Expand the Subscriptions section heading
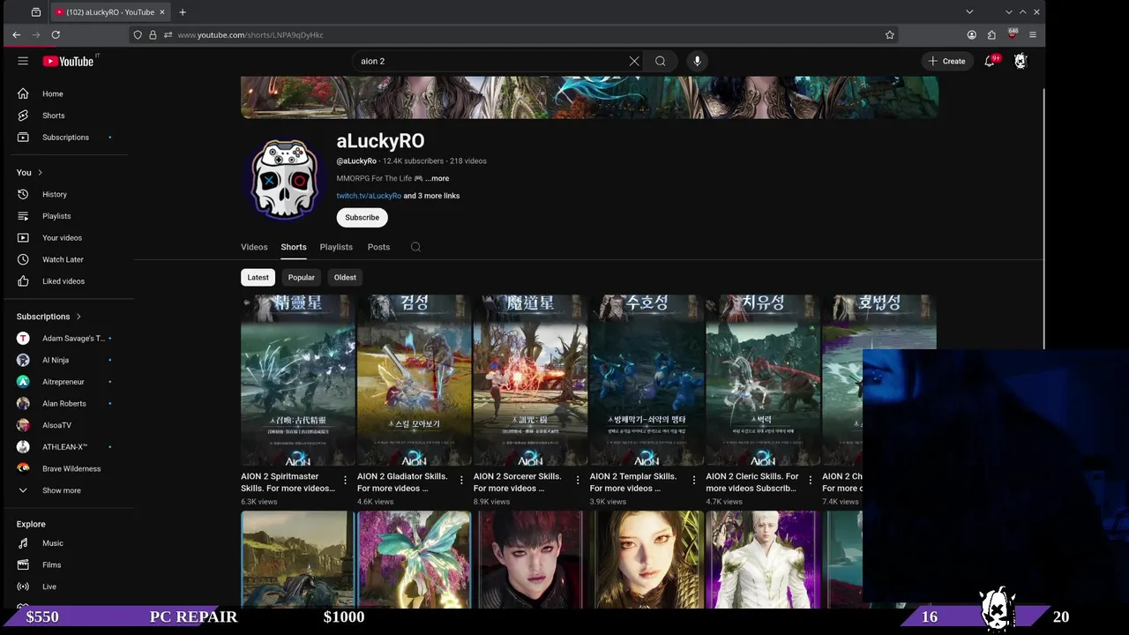This screenshot has height=635, width=1129. coord(49,316)
